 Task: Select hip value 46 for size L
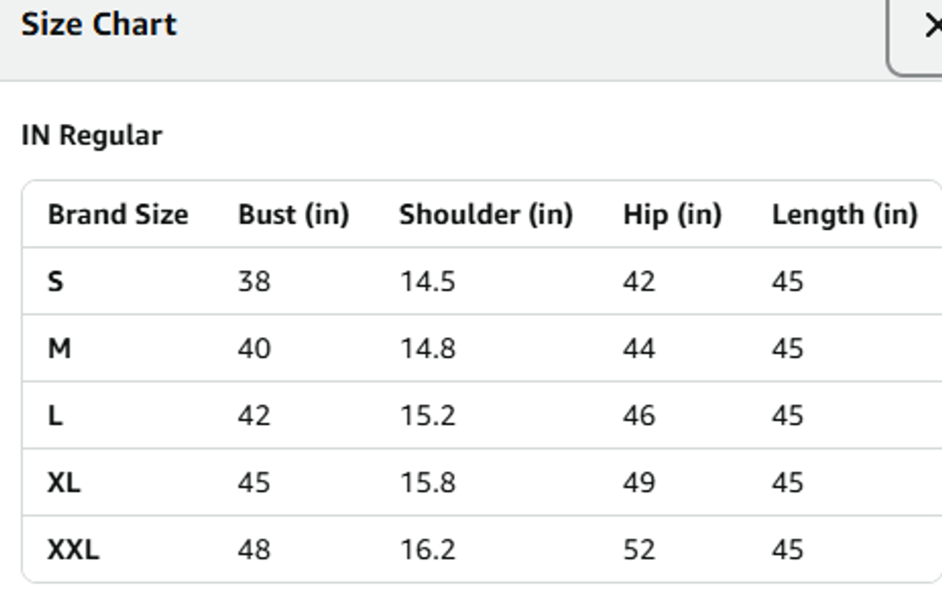coord(638,415)
